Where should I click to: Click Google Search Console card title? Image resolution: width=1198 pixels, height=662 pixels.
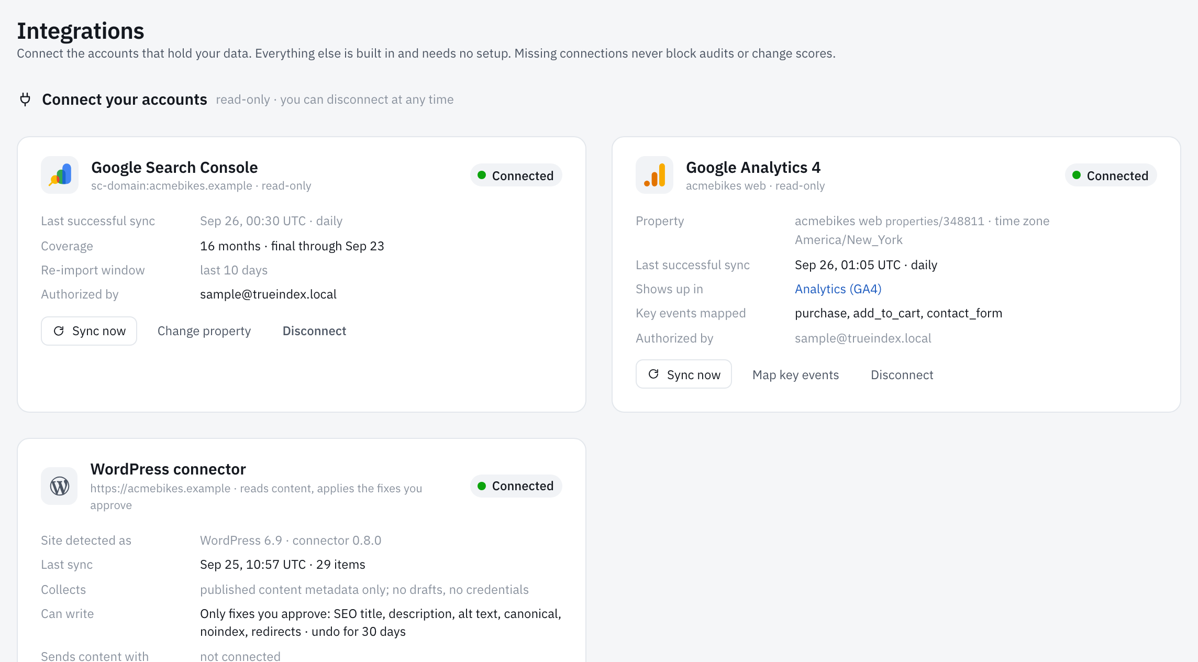[174, 168]
